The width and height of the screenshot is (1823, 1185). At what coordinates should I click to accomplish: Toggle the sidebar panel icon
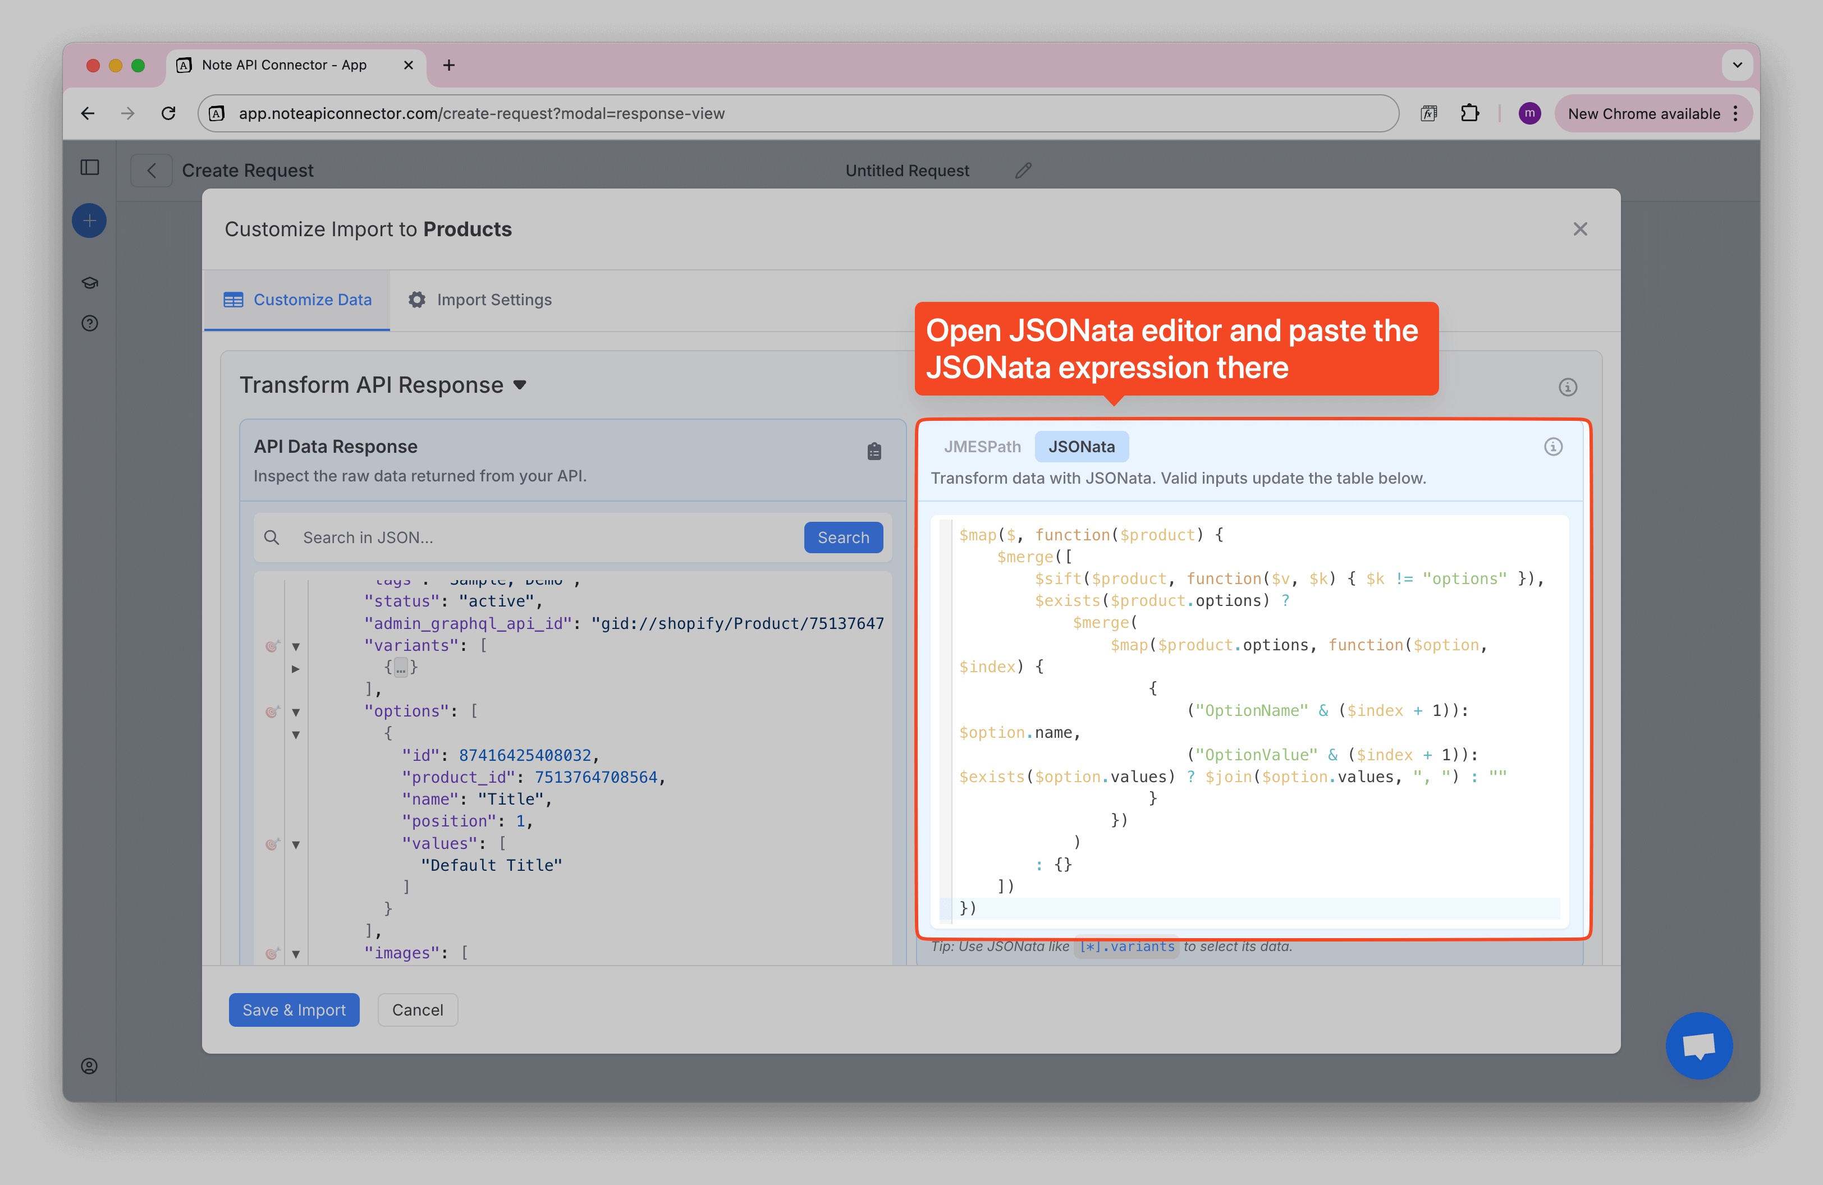(90, 168)
